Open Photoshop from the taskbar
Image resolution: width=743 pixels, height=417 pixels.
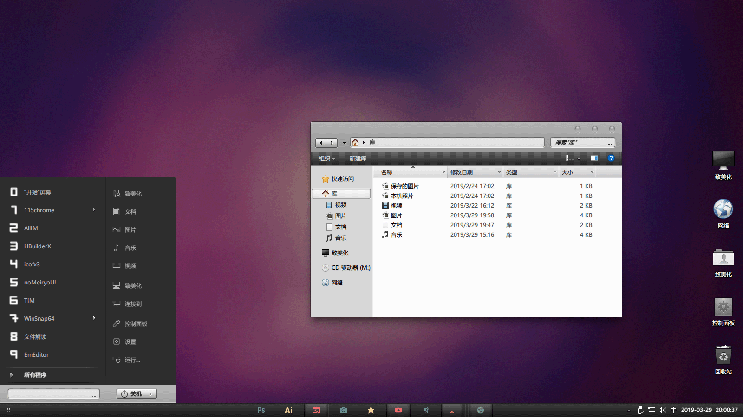(261, 410)
